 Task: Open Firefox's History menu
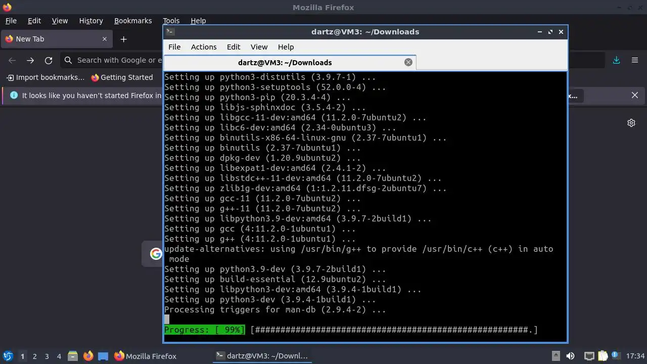click(91, 21)
